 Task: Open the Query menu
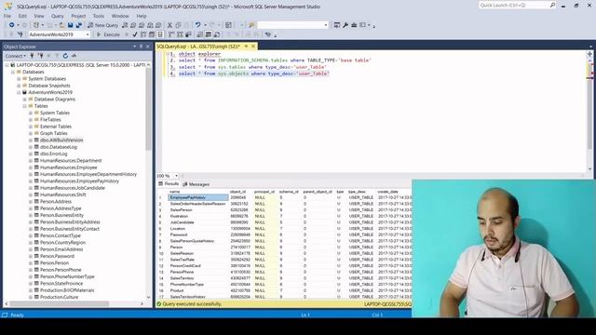pyautogui.click(x=58, y=16)
